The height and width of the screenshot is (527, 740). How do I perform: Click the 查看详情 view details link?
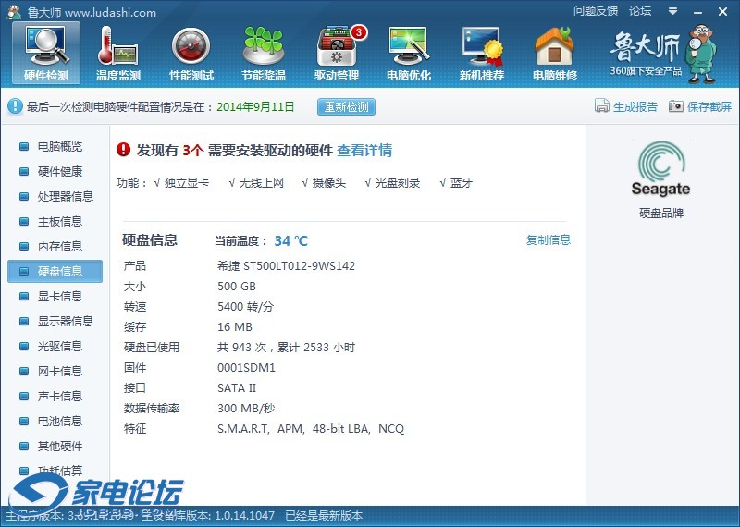(x=364, y=151)
